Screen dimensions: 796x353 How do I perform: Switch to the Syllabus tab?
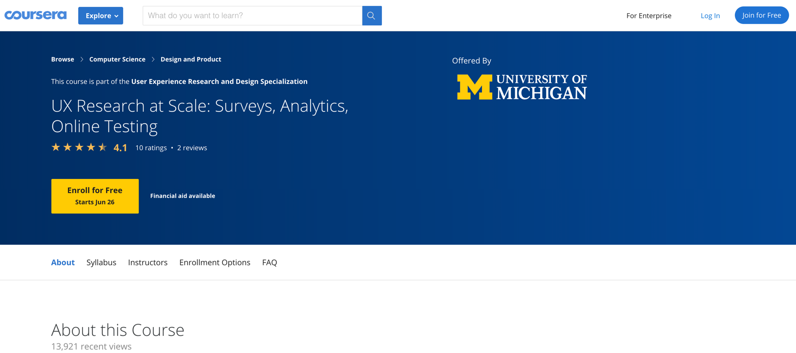click(101, 262)
